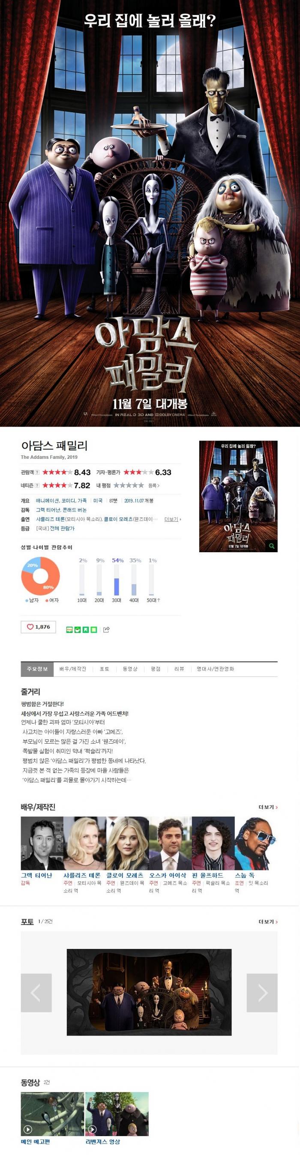Open 더보기 for the 배우/제작진 section
300x1155 pixels.
tap(268, 807)
